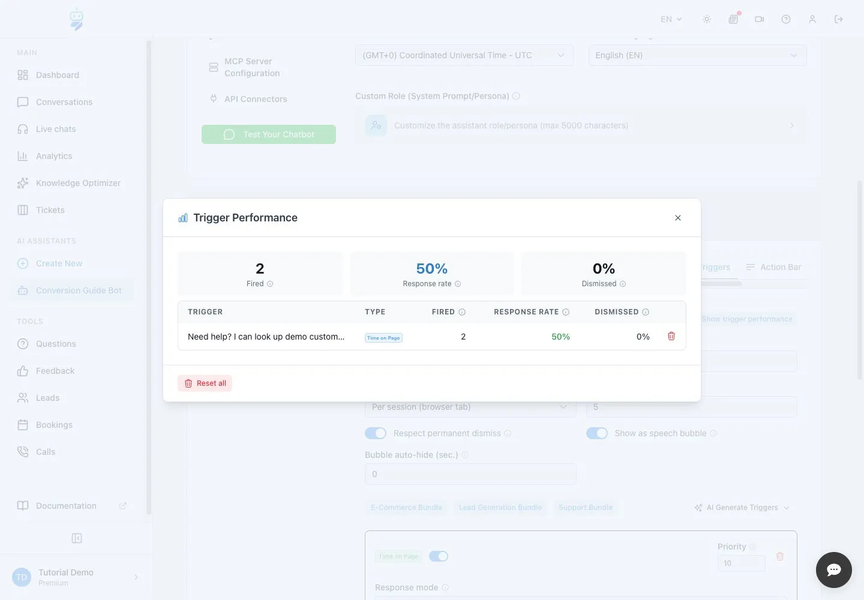Toggle the light theme sun icon
The image size is (864, 600).
click(x=707, y=19)
